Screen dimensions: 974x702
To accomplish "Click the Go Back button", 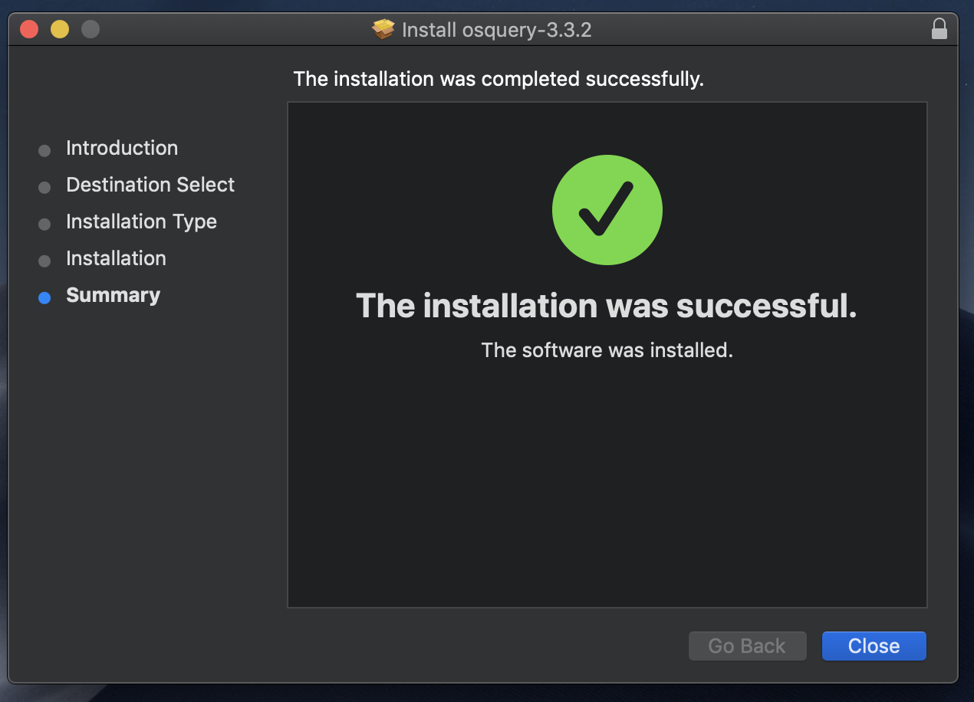I will click(x=747, y=646).
